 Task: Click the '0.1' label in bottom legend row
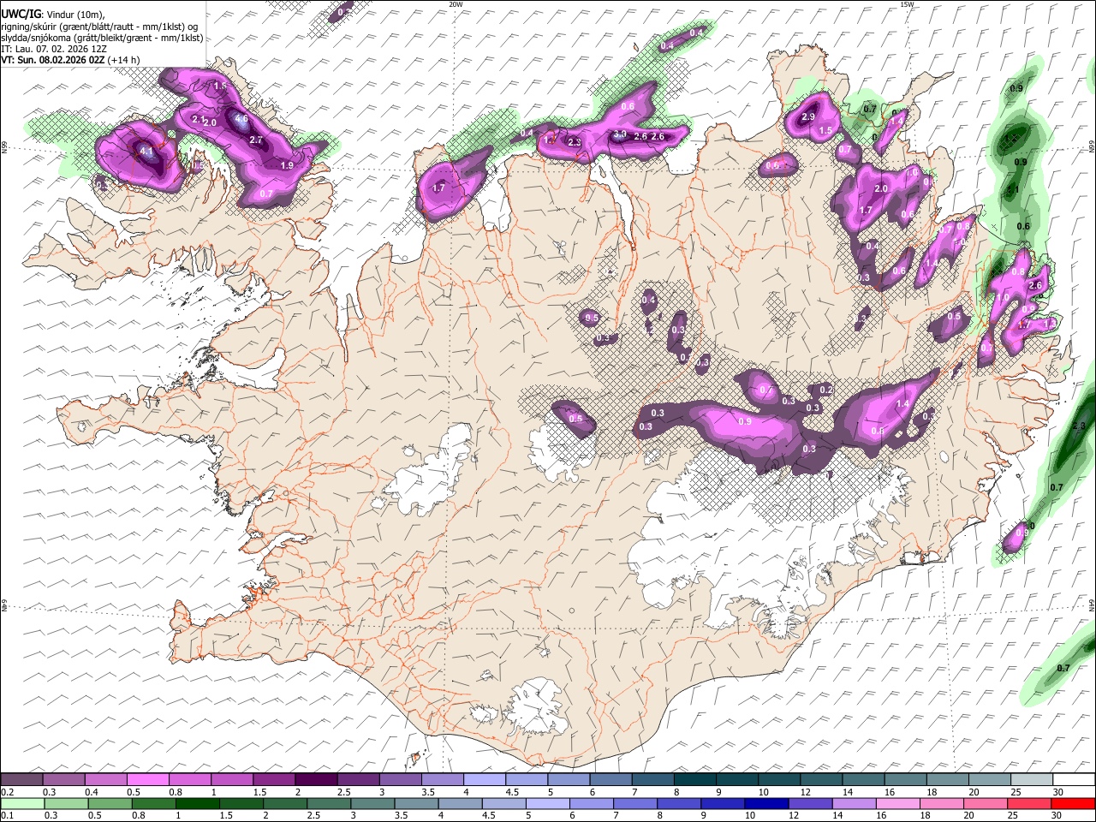(x=7, y=815)
